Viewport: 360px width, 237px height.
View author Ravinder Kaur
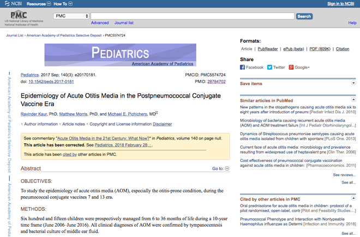(x=34, y=114)
